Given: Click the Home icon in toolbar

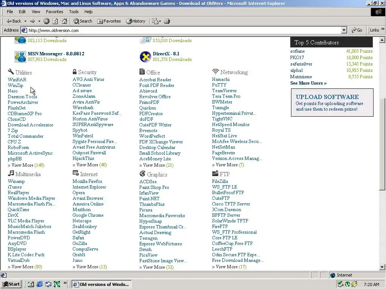Looking at the screenshot, I should (64, 21).
